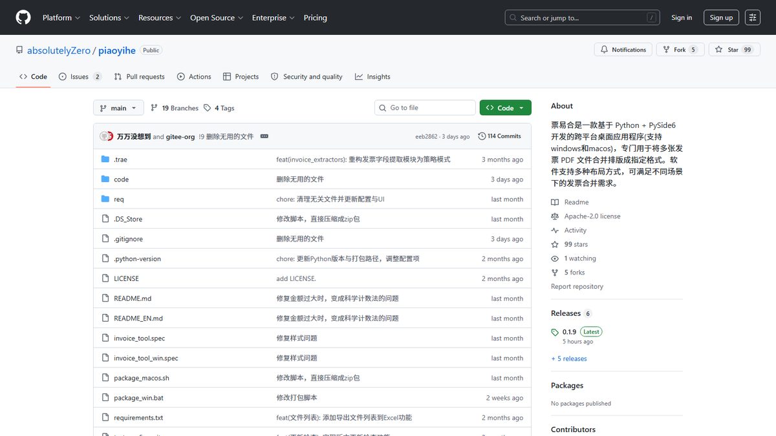Viewport: 776px width, 436px height.
Task: Click the magnifier icon in the search box
Action: pyautogui.click(x=513, y=18)
